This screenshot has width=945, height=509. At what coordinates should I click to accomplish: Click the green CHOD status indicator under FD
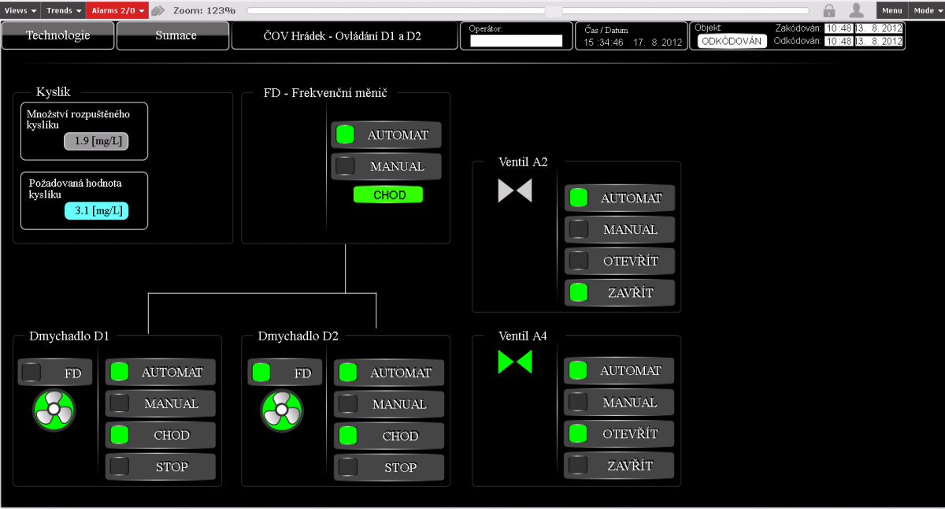388,195
